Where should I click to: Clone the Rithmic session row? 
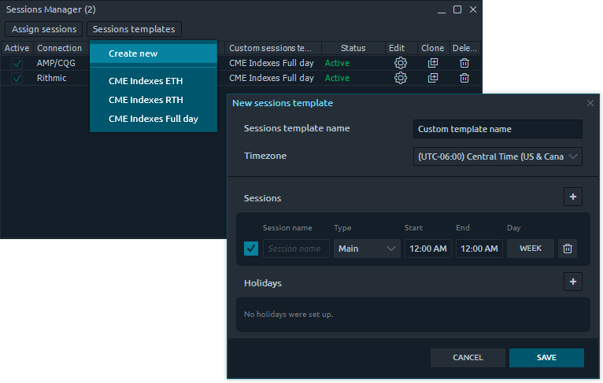(x=433, y=78)
